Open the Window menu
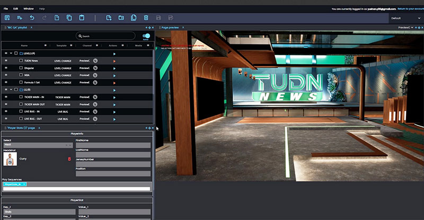This screenshot has height=220, width=424. pyautogui.click(x=29, y=9)
